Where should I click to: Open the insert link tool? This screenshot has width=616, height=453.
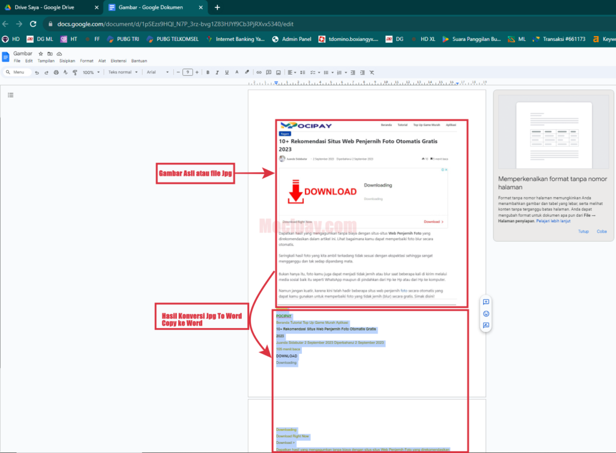(259, 72)
